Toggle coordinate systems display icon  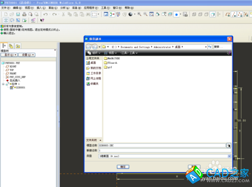246,15
